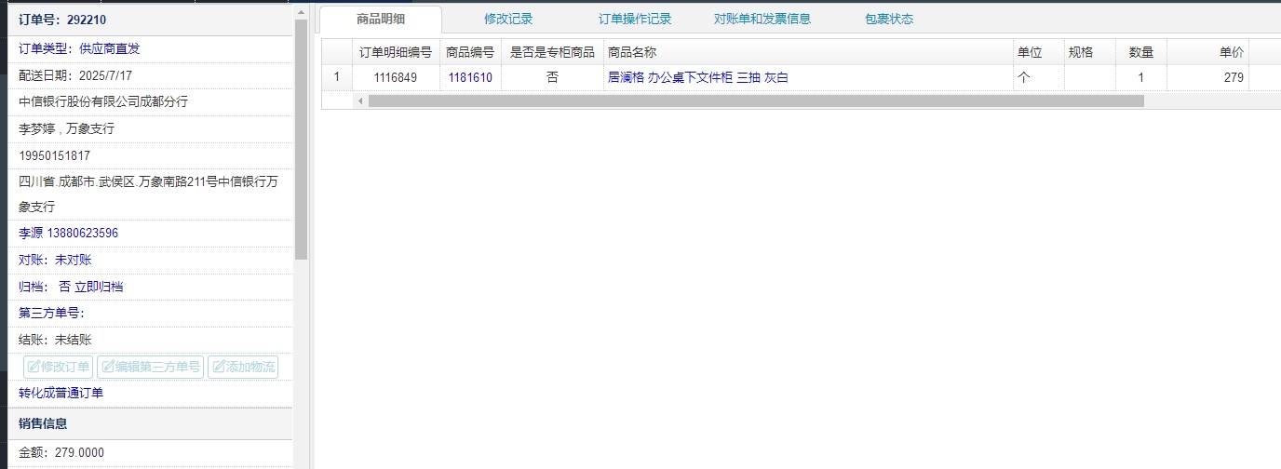This screenshot has width=1281, height=469.
Task: Click the 数量 column header
Action: coord(1140,53)
